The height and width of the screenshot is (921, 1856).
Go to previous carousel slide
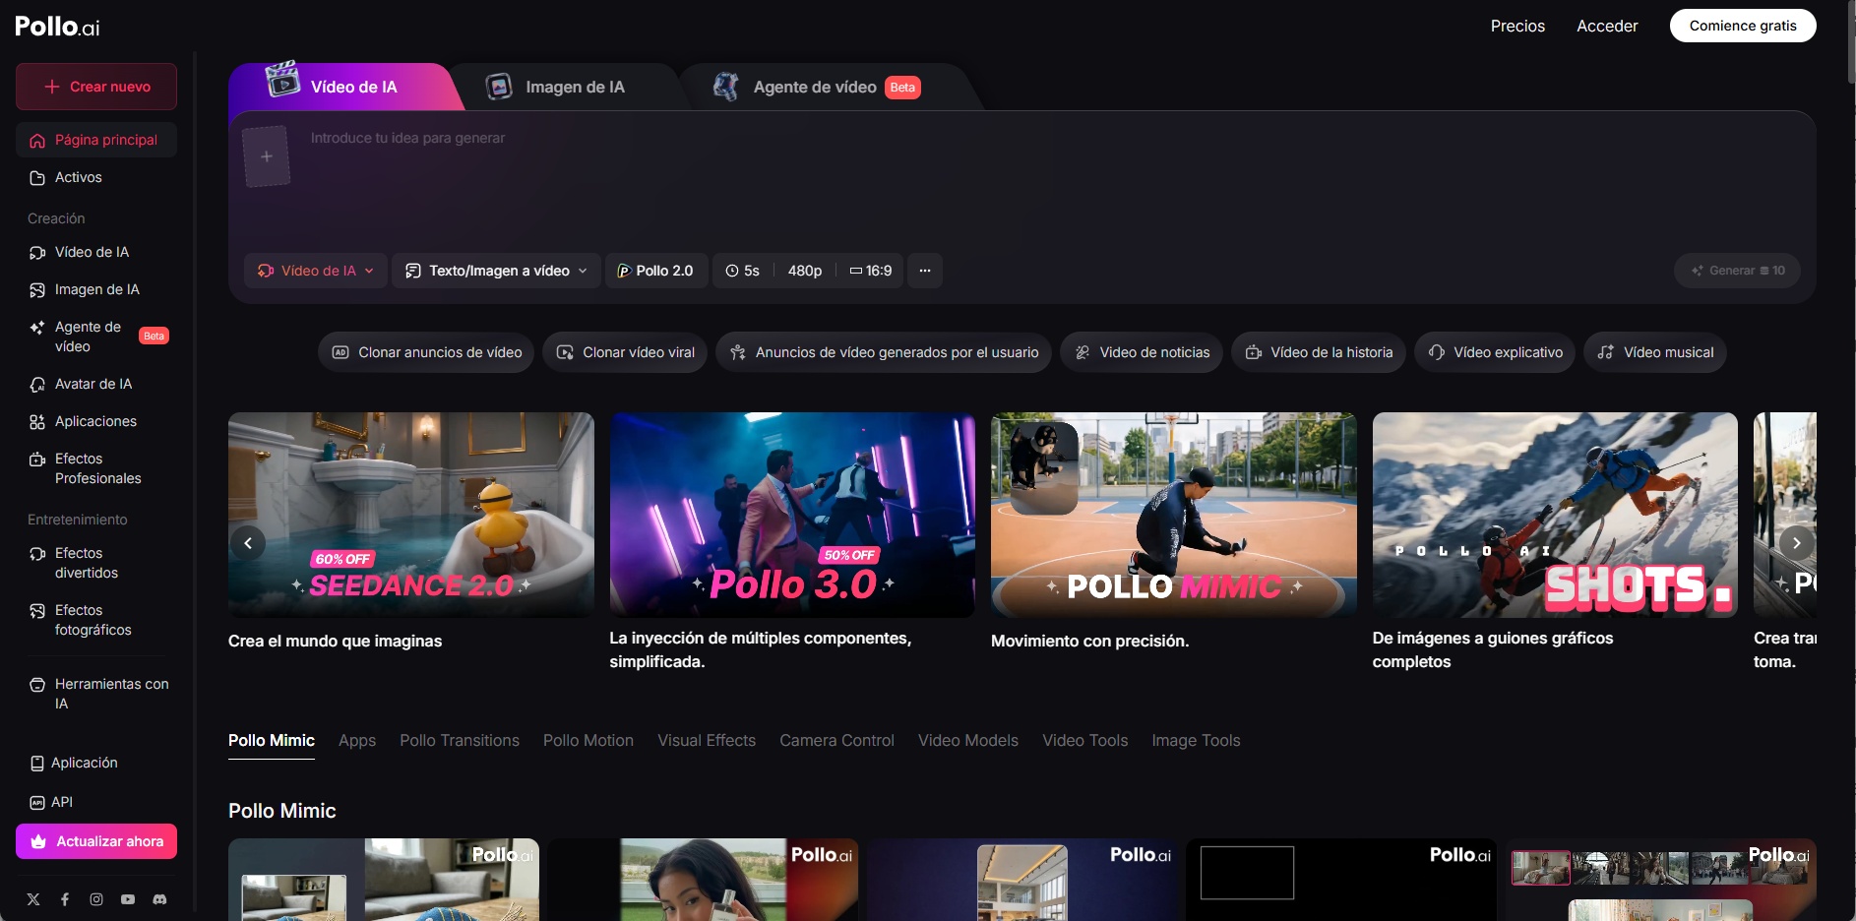click(248, 543)
